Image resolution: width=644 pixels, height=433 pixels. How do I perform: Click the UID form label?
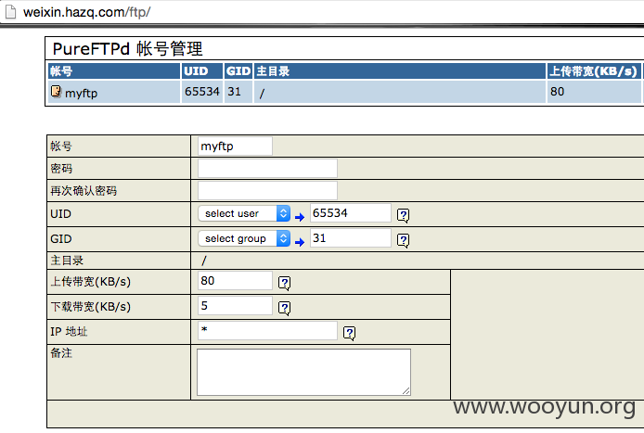pyautogui.click(x=61, y=214)
